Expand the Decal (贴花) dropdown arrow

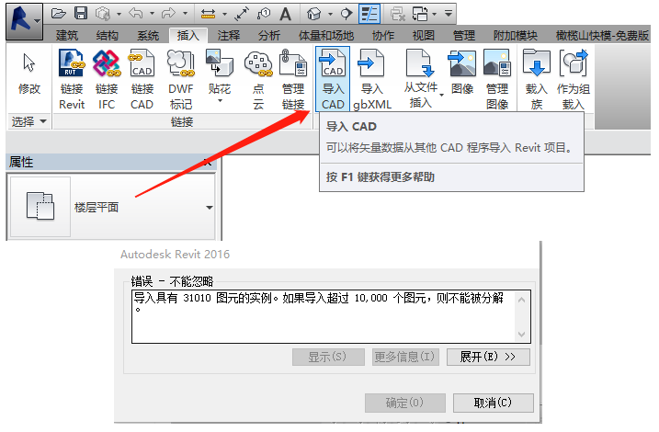tap(220, 101)
